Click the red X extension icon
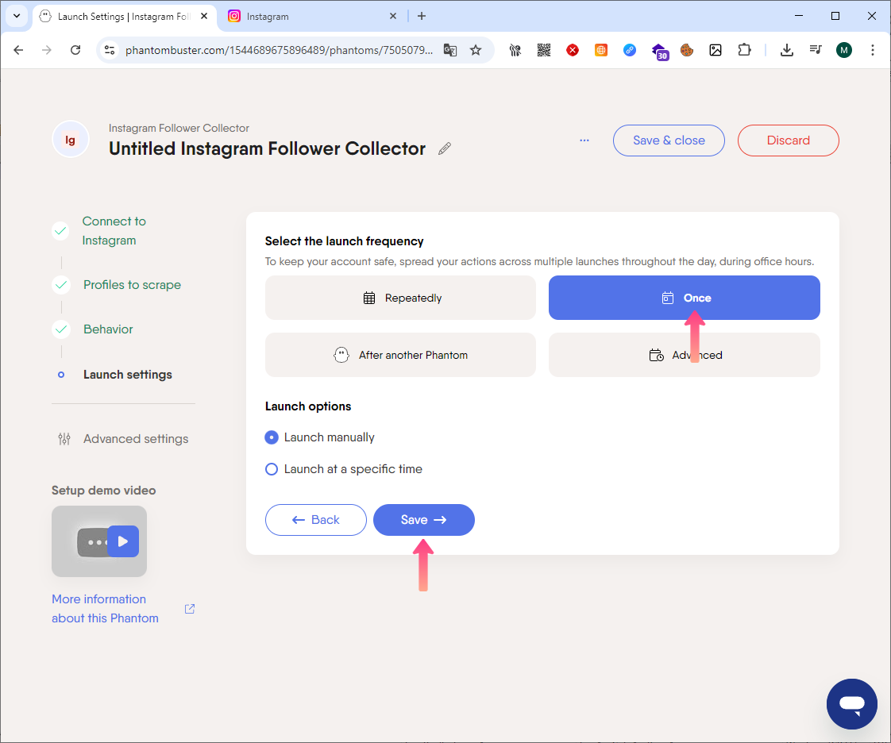The width and height of the screenshot is (891, 743). point(573,50)
